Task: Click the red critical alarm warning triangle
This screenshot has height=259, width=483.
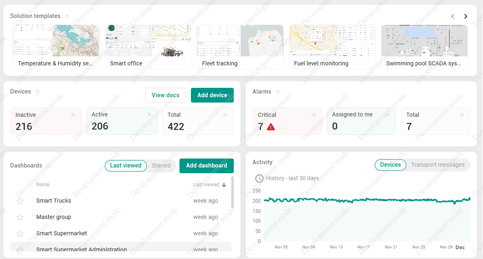Action: [x=271, y=127]
